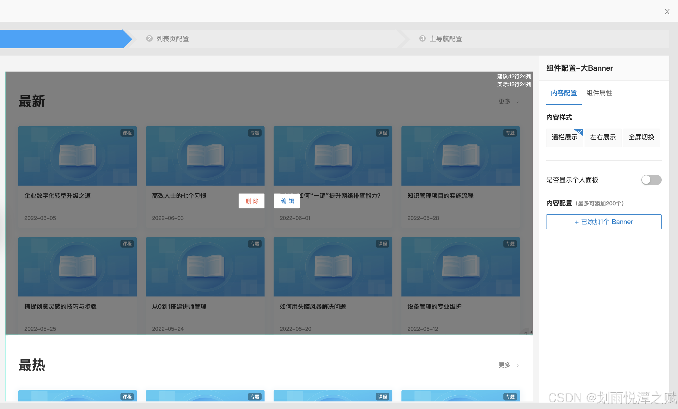This screenshot has height=409, width=678.
Task: Click the 专题 badge on 高效人士的七个习惯
Action: tap(255, 133)
